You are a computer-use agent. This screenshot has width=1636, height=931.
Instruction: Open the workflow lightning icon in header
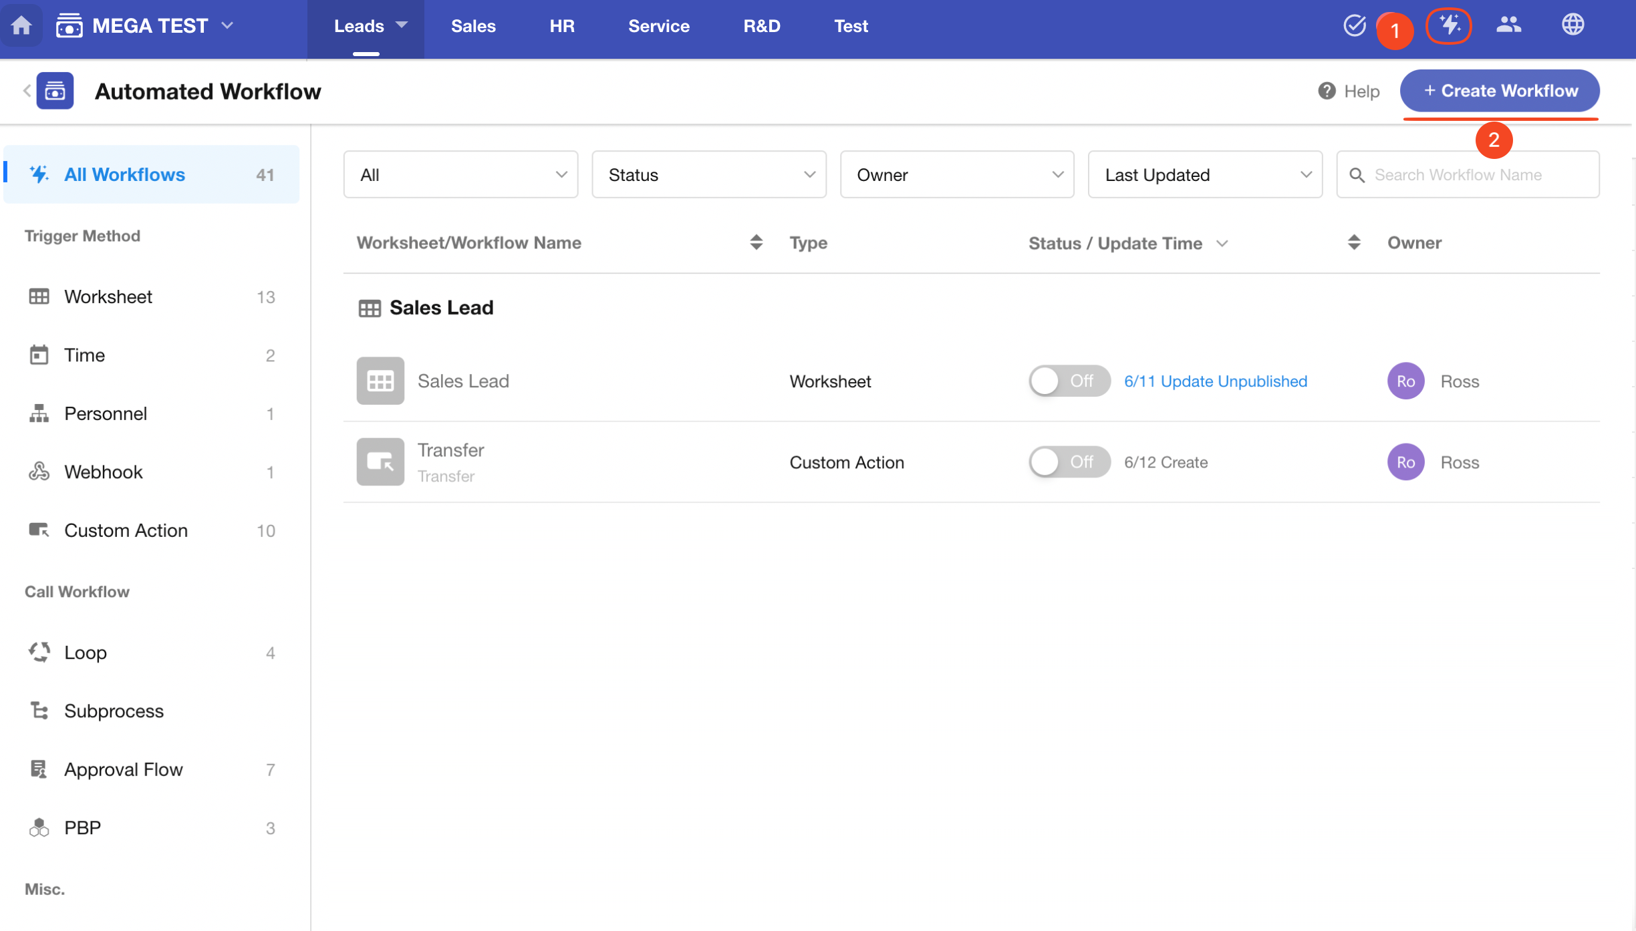[x=1449, y=25]
